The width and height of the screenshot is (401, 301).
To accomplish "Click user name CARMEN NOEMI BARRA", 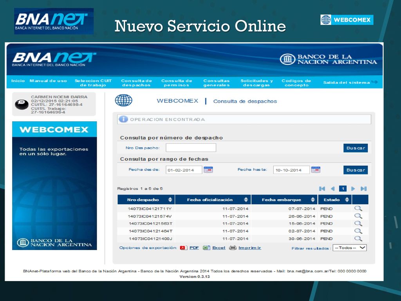I will coord(59,97).
